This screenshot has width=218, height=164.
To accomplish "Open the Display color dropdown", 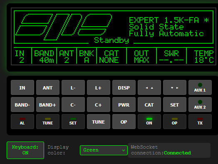I will point(104,150).
